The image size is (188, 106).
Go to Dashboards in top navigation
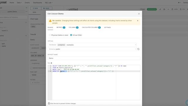[38, 3]
